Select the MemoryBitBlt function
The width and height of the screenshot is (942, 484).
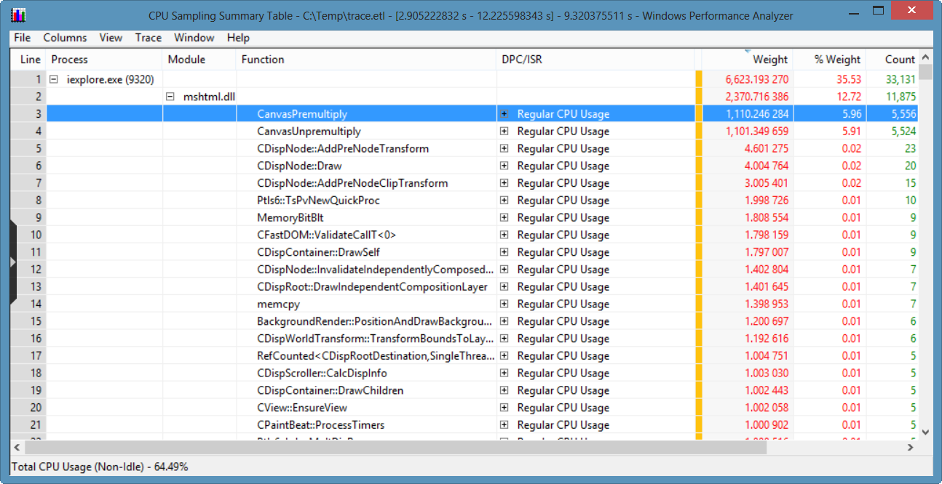290,218
